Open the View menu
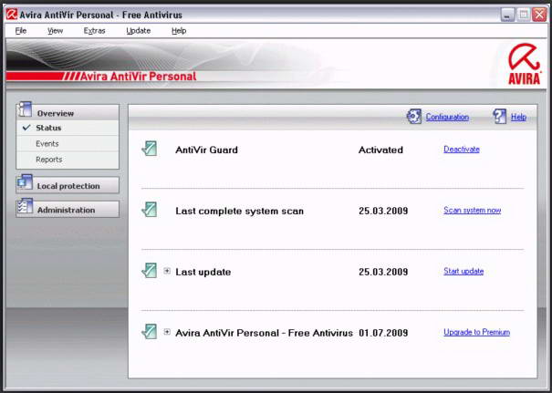552x393 pixels. pos(56,31)
